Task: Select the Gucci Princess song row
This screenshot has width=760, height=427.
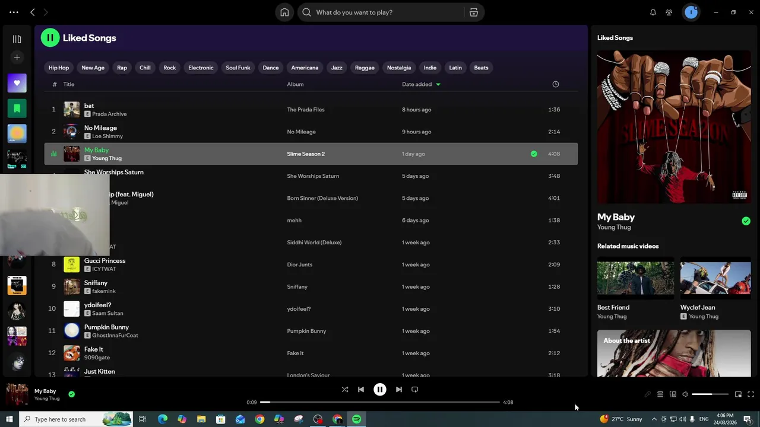Action: 311,265
